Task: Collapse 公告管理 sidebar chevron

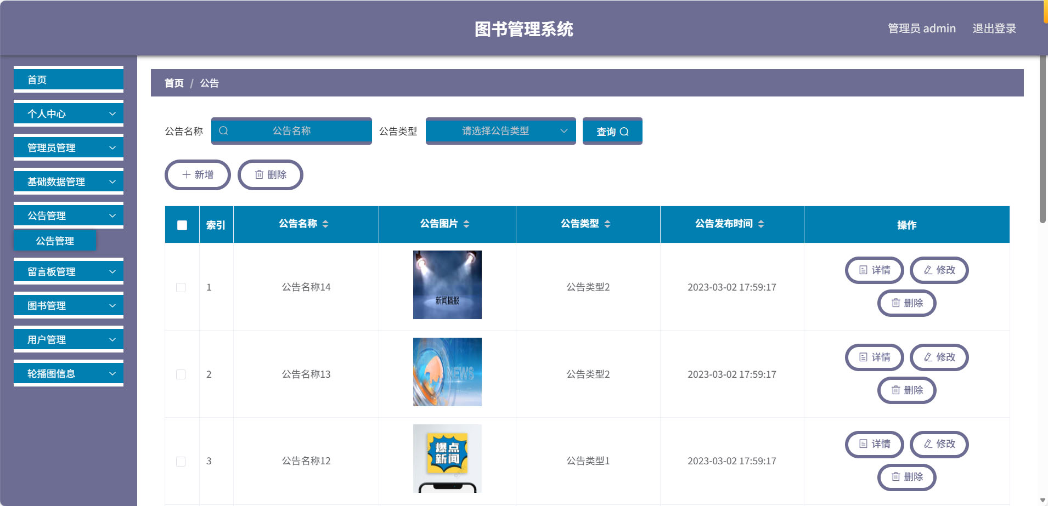Action: (112, 216)
